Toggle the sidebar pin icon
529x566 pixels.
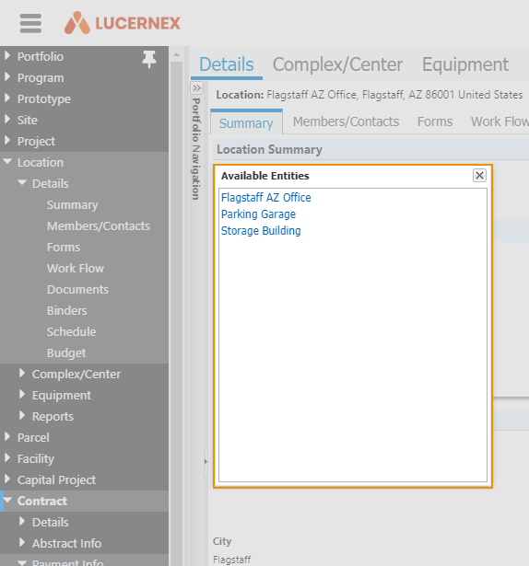(x=149, y=59)
